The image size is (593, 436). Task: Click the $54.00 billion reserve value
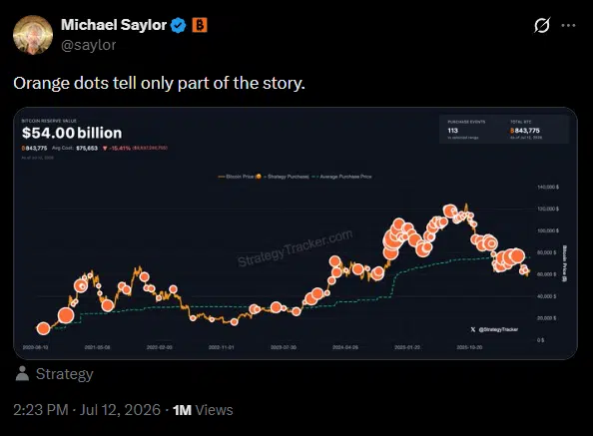72,133
